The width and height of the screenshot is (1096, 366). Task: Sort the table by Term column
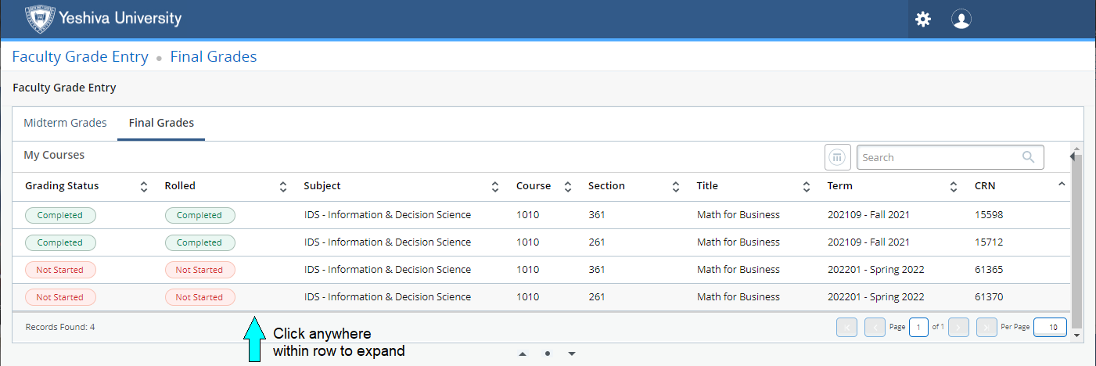pos(954,186)
